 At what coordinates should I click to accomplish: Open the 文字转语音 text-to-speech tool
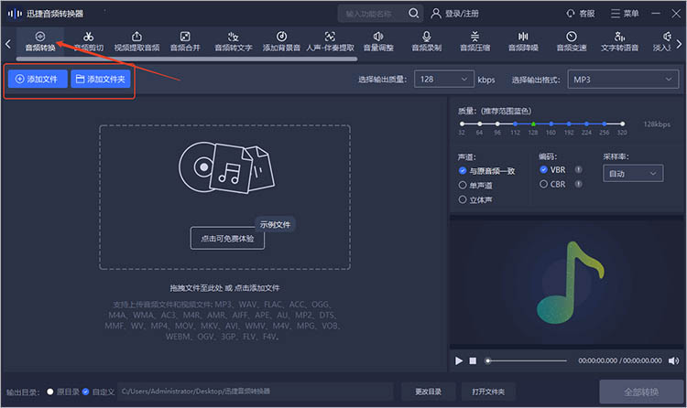[x=619, y=41]
